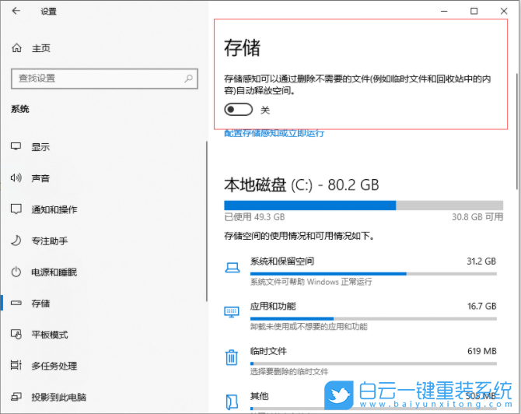This screenshot has width=521, height=414.
Task: Click the 已使用 49.3 GB text
Action: coord(254,217)
